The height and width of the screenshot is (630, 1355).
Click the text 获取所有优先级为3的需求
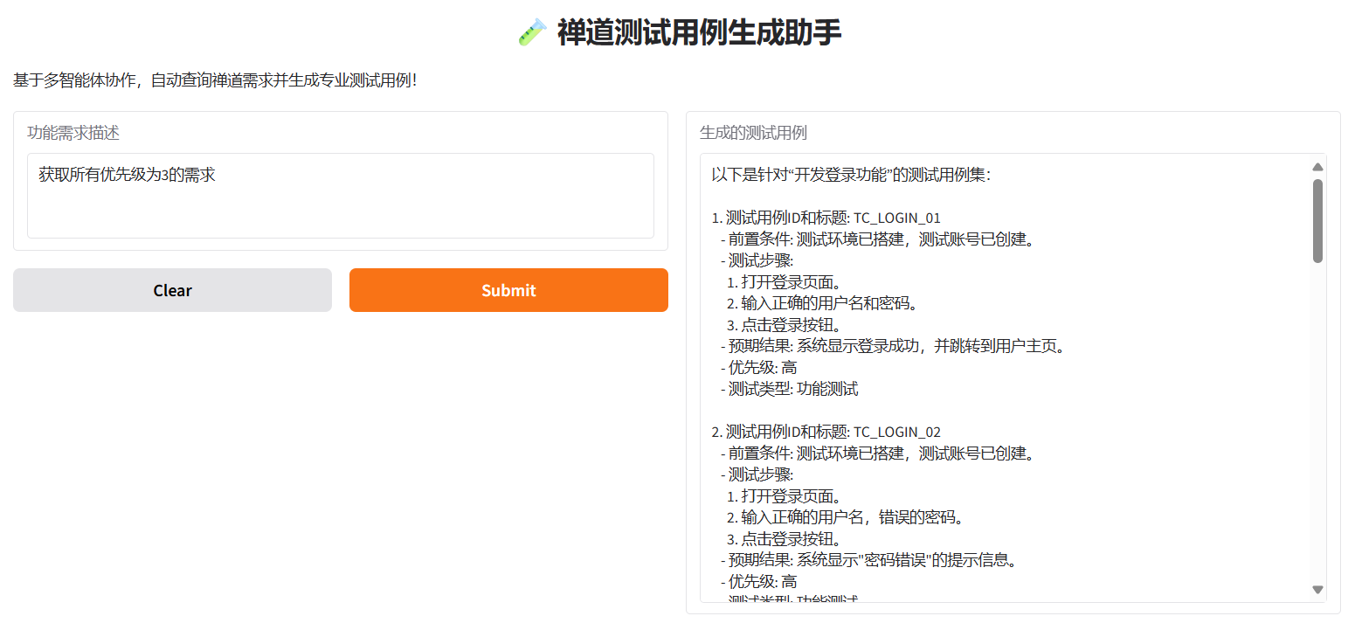(x=127, y=175)
